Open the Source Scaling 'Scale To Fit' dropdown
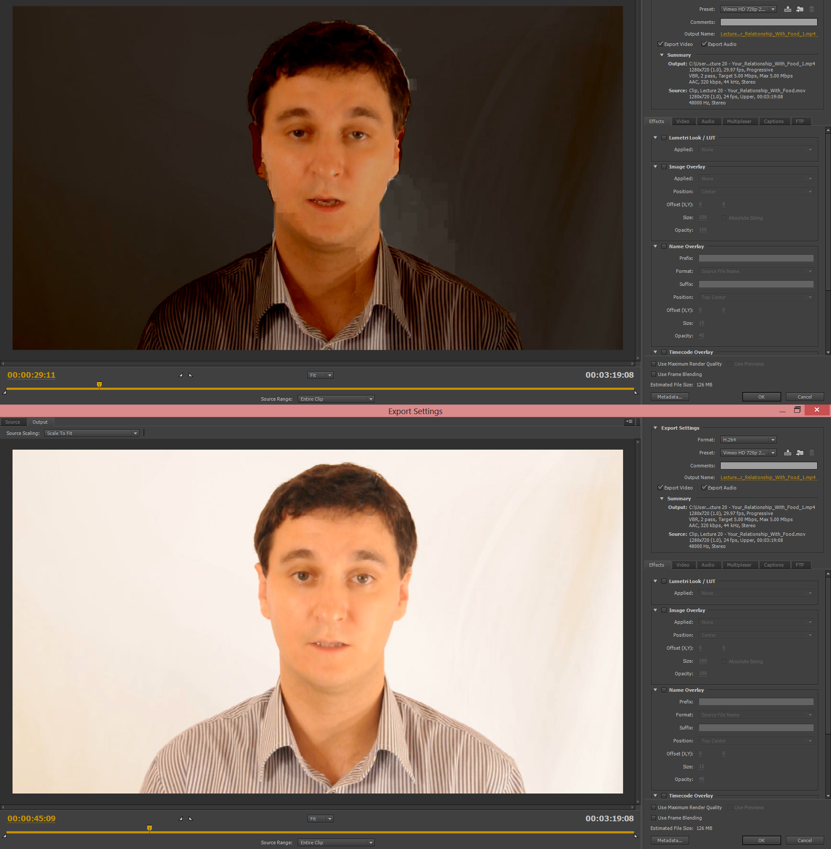 [x=91, y=433]
